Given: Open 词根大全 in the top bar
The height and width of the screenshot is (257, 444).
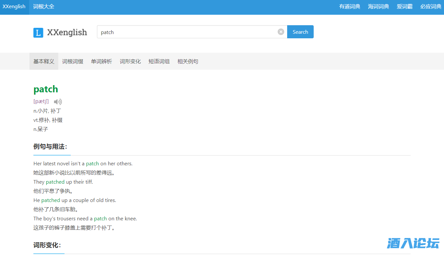Looking at the screenshot, I should point(44,7).
